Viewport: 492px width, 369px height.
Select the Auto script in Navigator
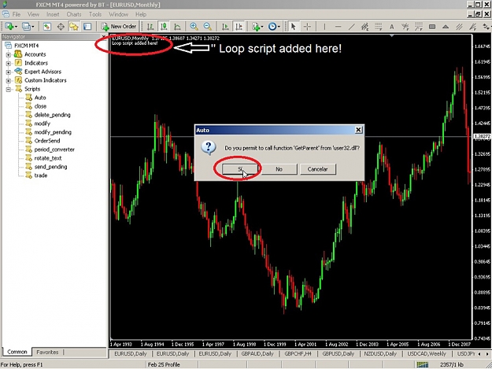point(40,98)
